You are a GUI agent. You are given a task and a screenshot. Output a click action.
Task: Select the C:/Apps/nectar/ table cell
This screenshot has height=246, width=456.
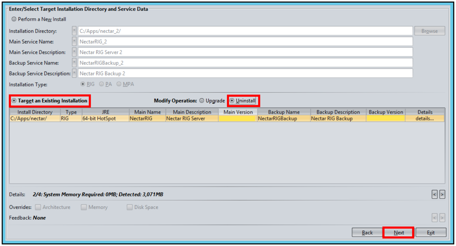(35, 119)
